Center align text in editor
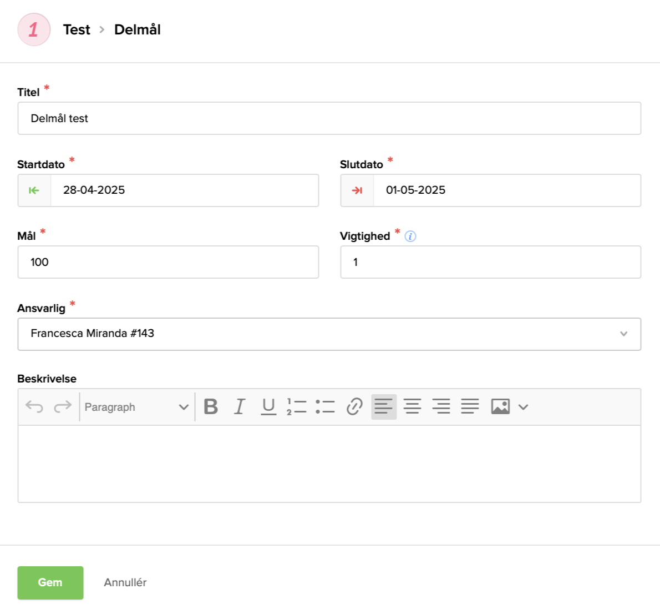The height and width of the screenshot is (614, 660). click(412, 407)
